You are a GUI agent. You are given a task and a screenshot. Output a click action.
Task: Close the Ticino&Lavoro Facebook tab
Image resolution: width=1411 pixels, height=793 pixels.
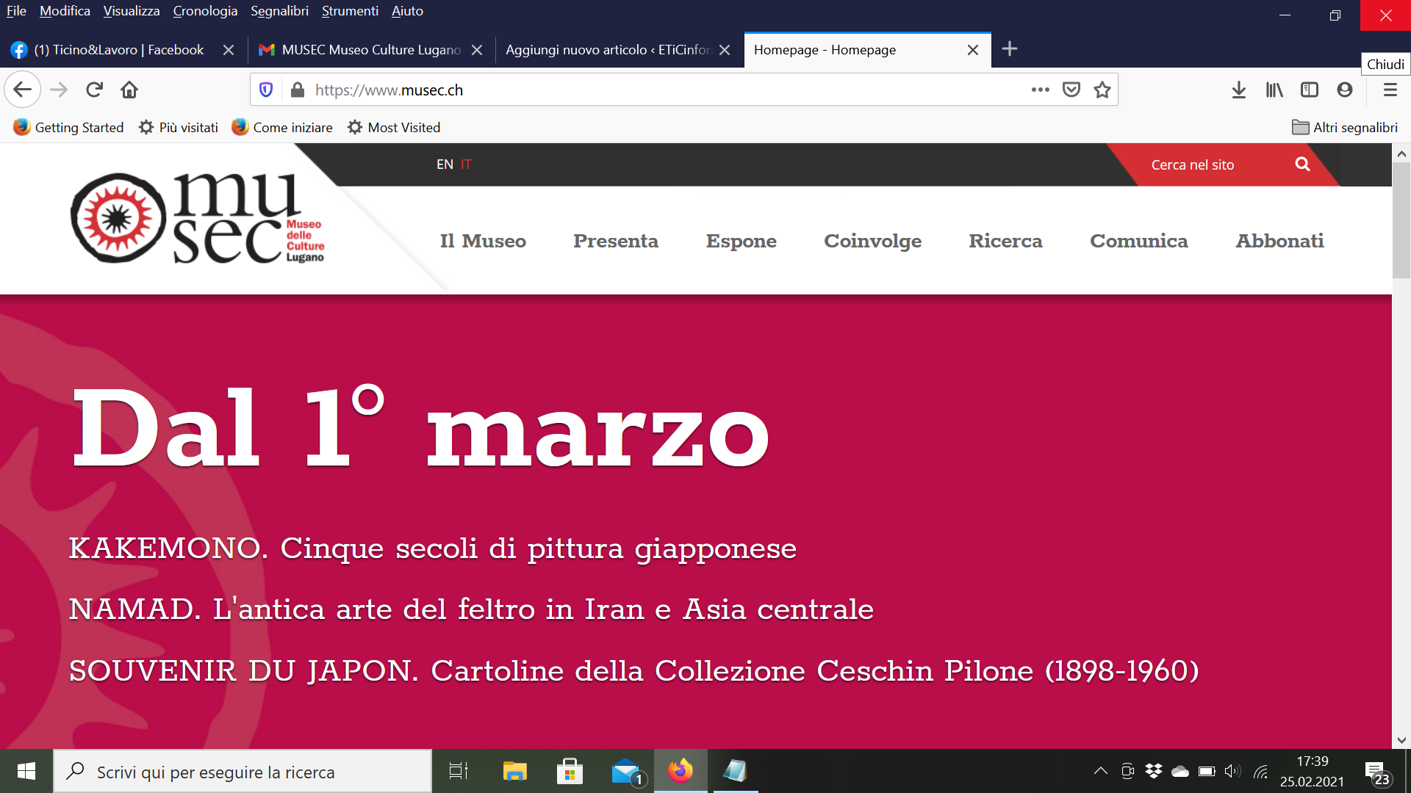pos(229,50)
